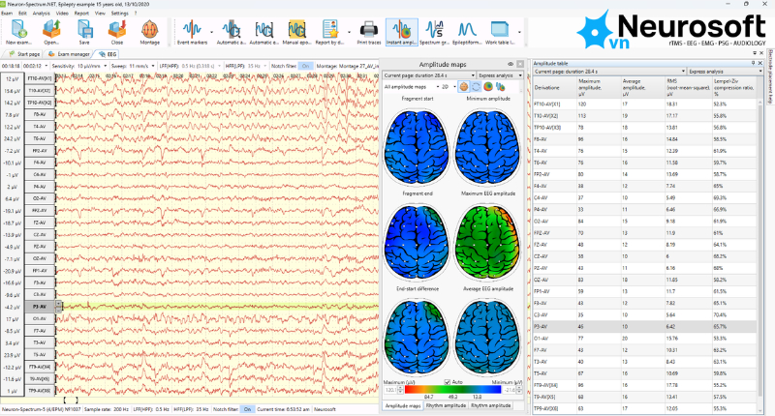Select the Spectrum graphs toolbar icon
Viewport: 775px width, 416px height.
[x=434, y=33]
